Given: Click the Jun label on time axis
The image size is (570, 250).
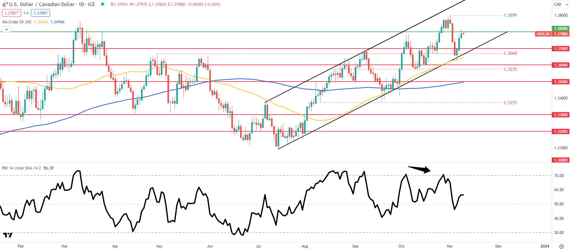Looking at the screenshot, I should [x=210, y=246].
